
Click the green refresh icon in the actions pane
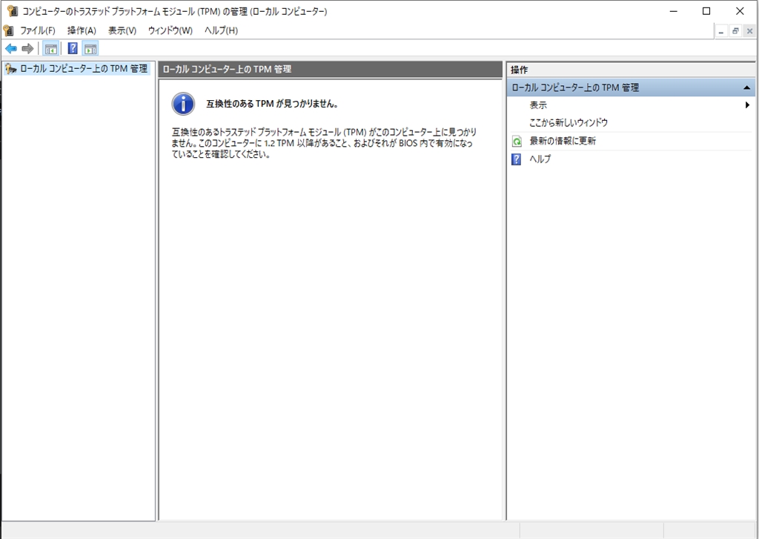[517, 142]
